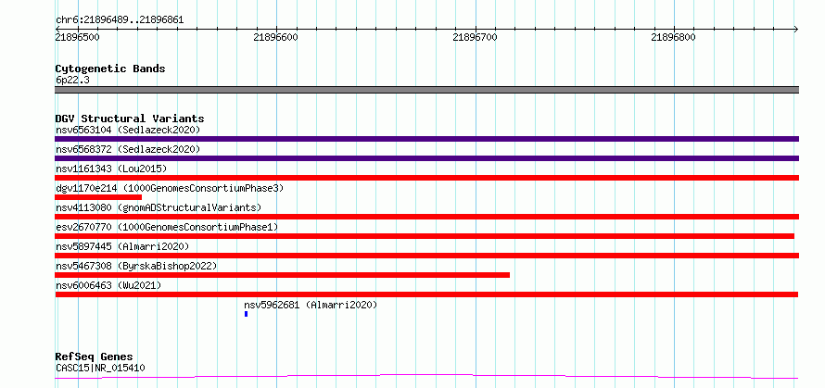Open dgv1170e214 (1000GenomesConsortiumPhase3) label

coord(170,188)
